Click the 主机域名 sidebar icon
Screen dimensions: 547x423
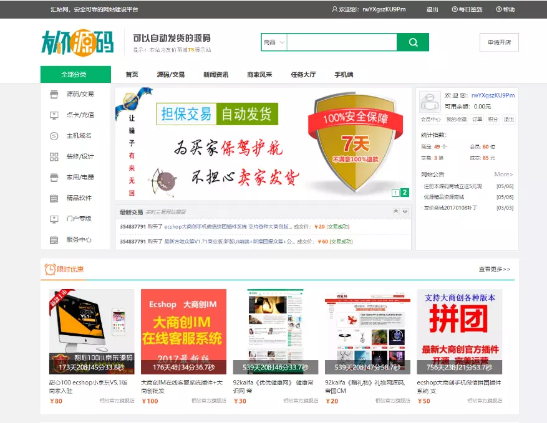coord(54,136)
